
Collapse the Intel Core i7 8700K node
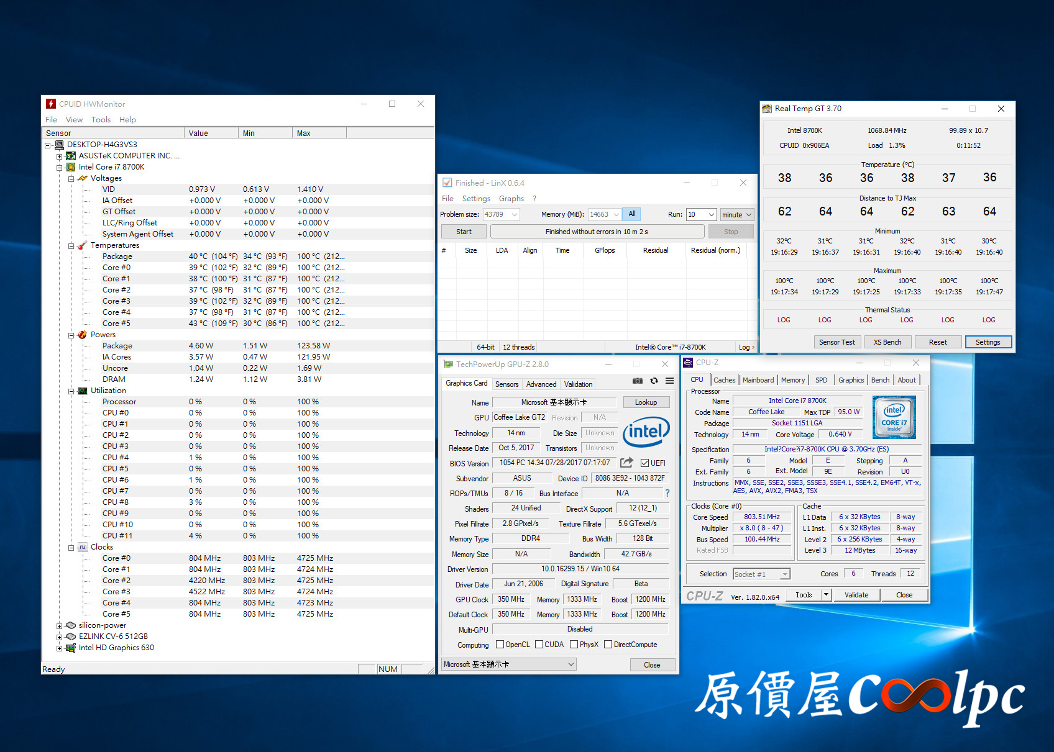60,168
